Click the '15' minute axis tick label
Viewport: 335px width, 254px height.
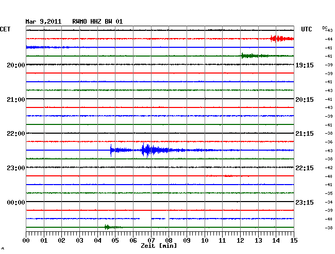pyautogui.click(x=294, y=241)
